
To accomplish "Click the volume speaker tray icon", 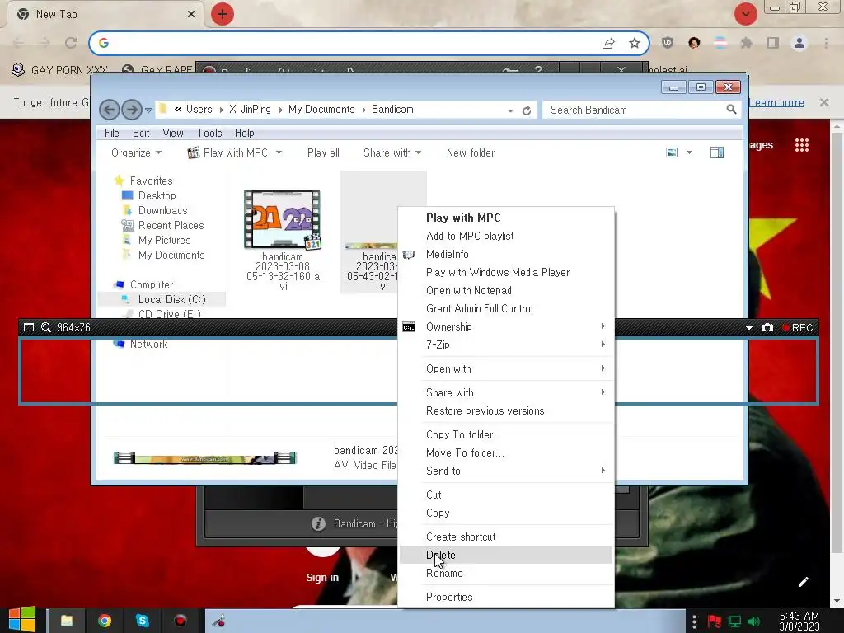I will 753,621.
